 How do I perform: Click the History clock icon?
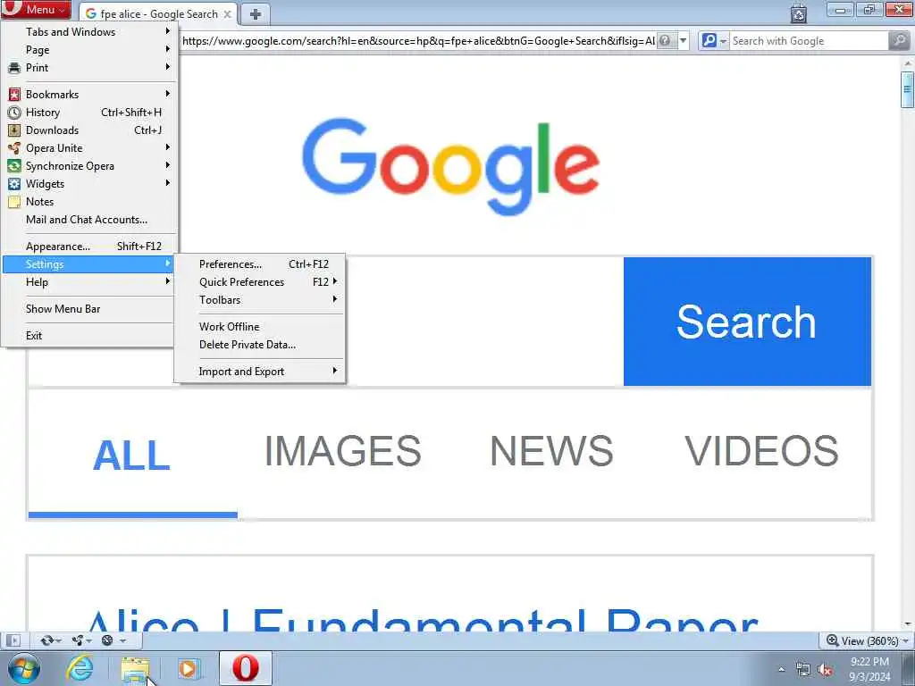(x=14, y=112)
